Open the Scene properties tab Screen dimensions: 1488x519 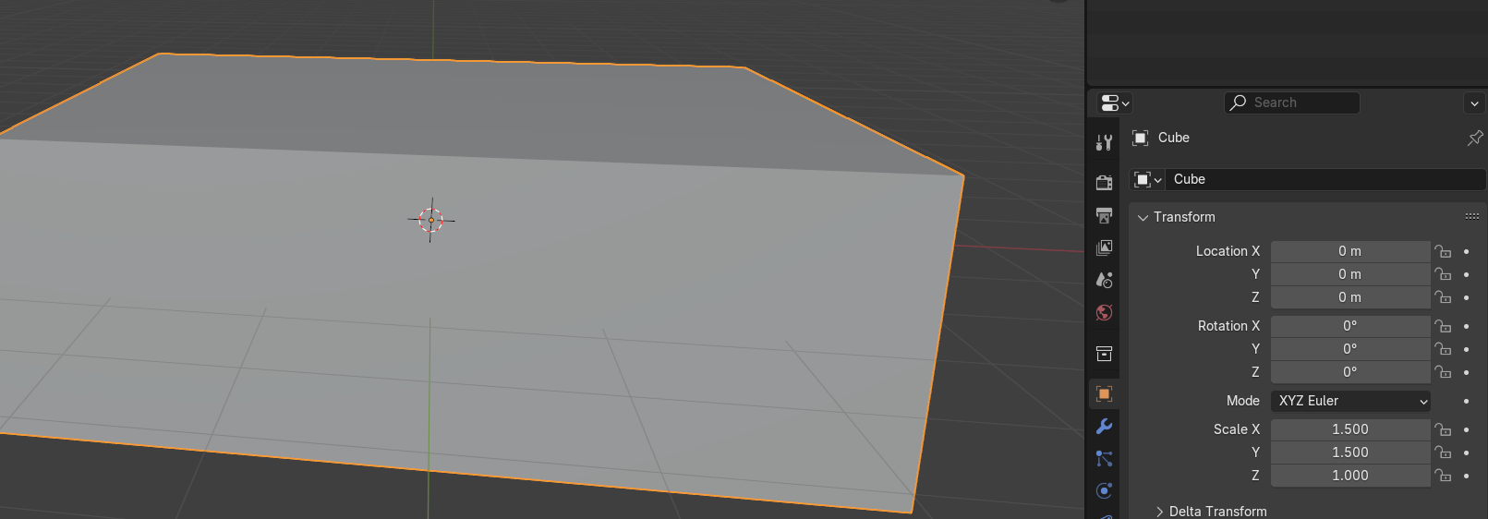click(1104, 280)
